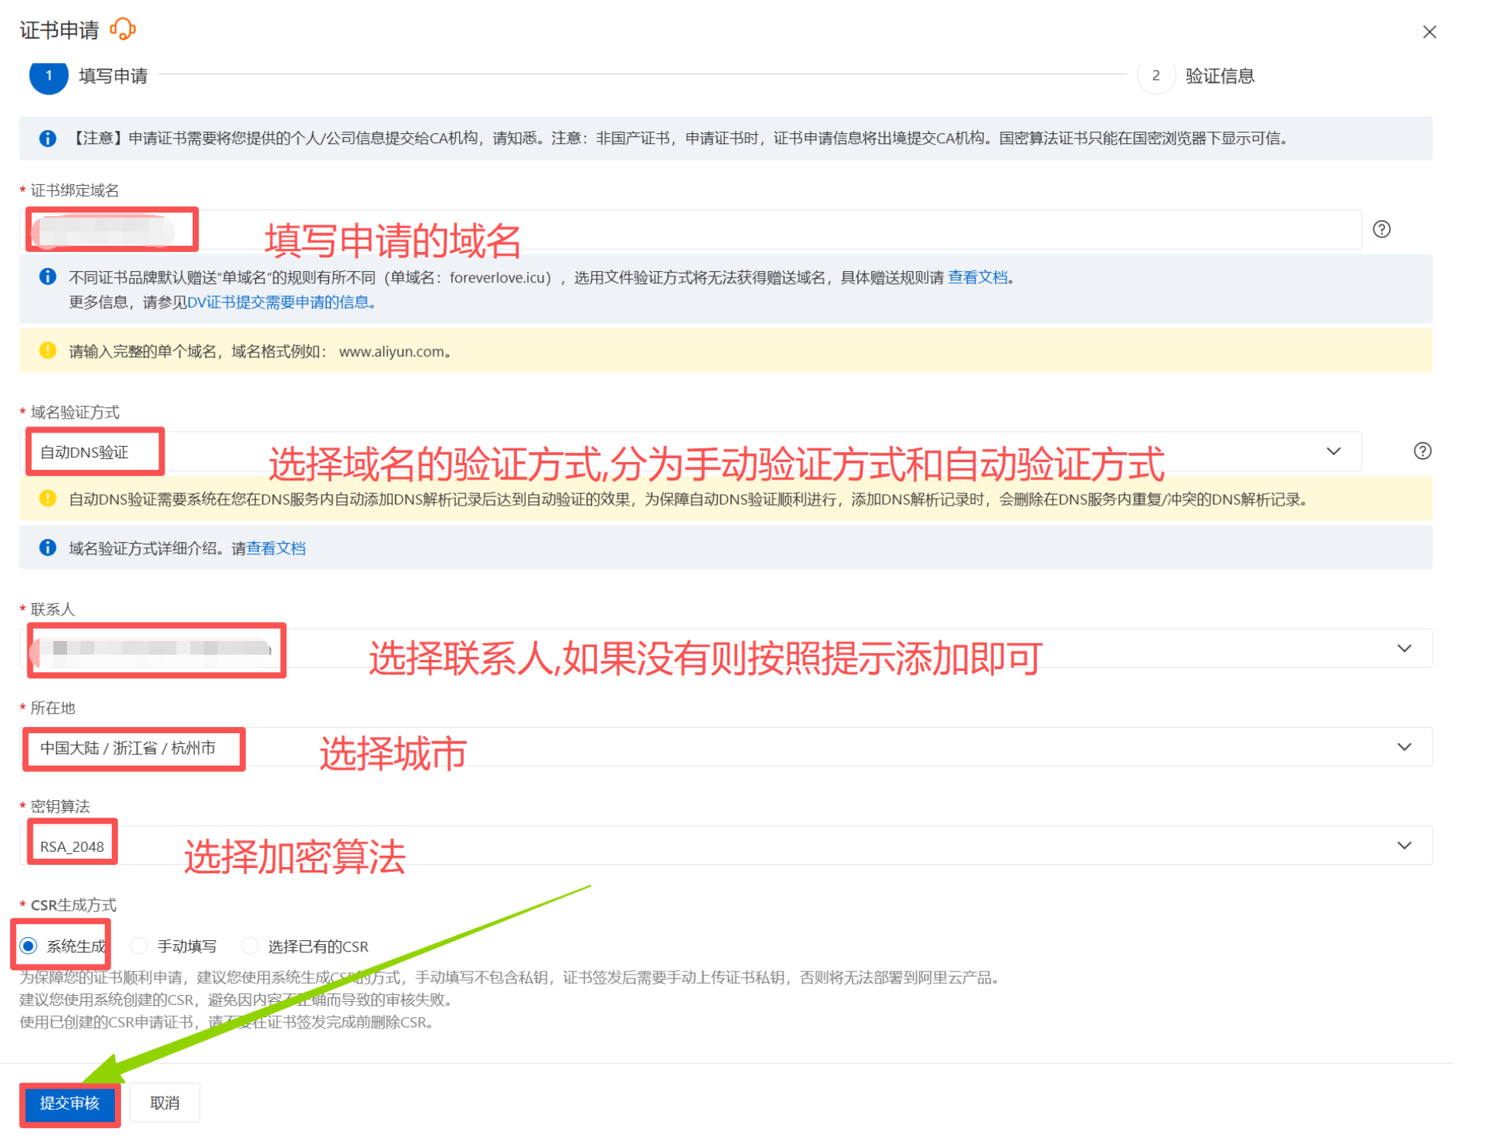Close the certificate application dialog
This screenshot has height=1142, width=1494.
coord(1429,32)
